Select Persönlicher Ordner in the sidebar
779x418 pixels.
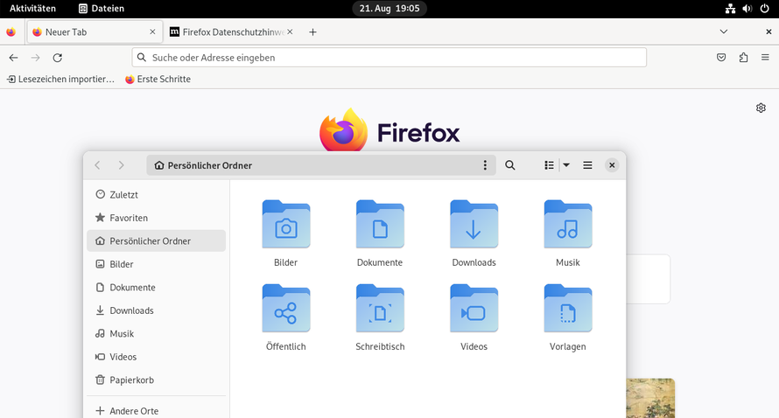(156, 240)
